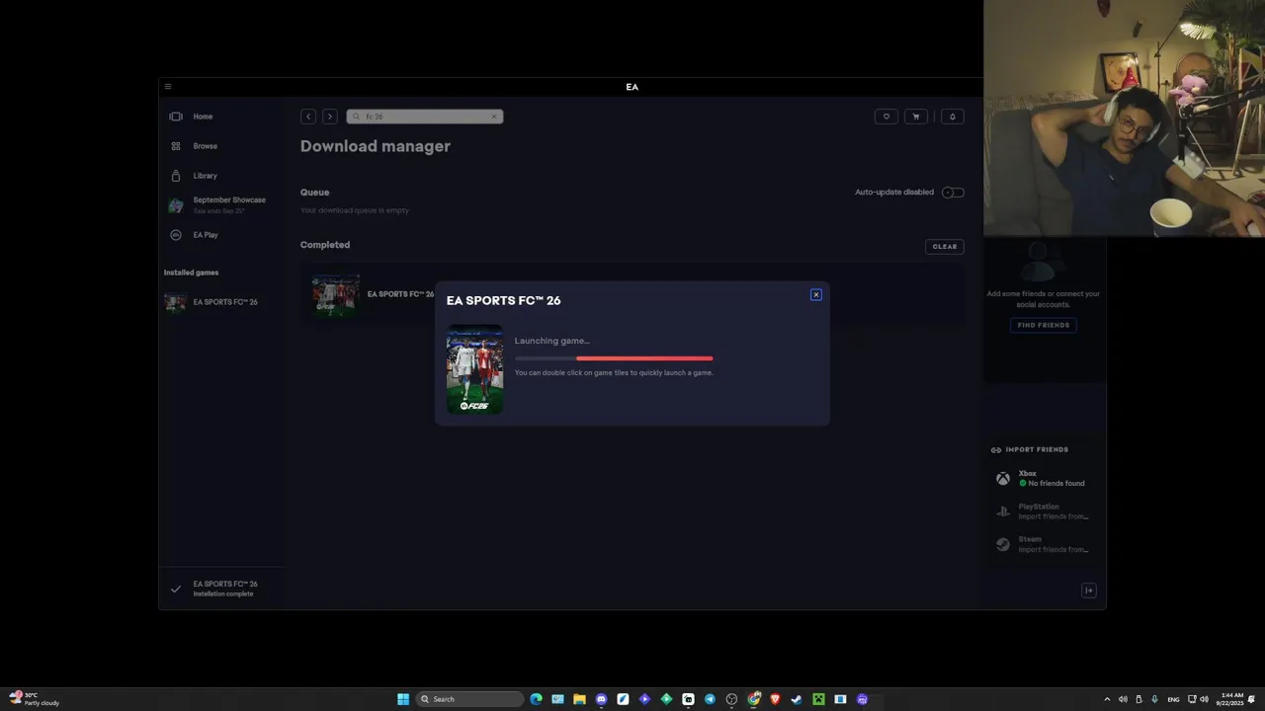Click the Find Friends button

1044,325
